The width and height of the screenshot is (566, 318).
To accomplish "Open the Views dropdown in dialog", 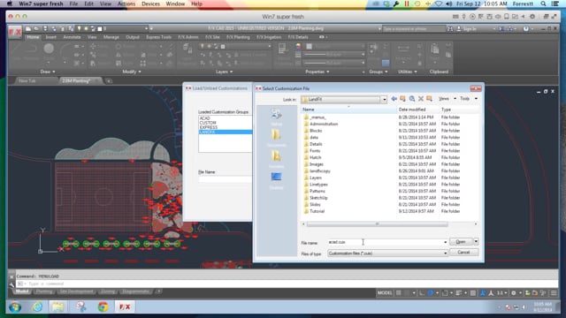I will click(x=447, y=99).
